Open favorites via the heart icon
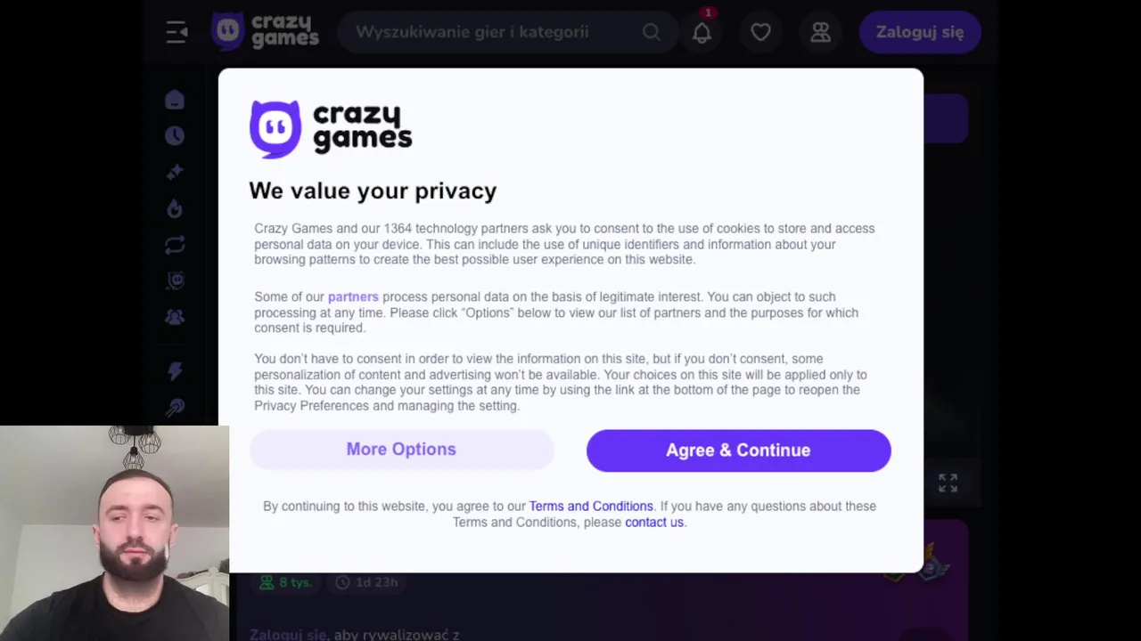This screenshot has height=641, width=1141. pos(760,33)
